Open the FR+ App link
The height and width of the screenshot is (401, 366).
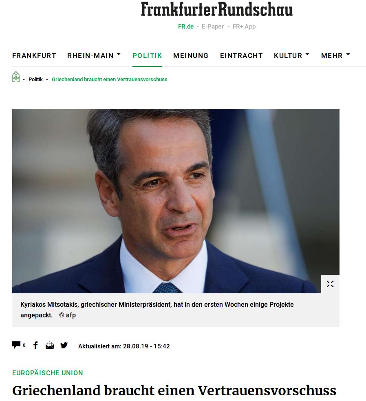pyautogui.click(x=244, y=27)
